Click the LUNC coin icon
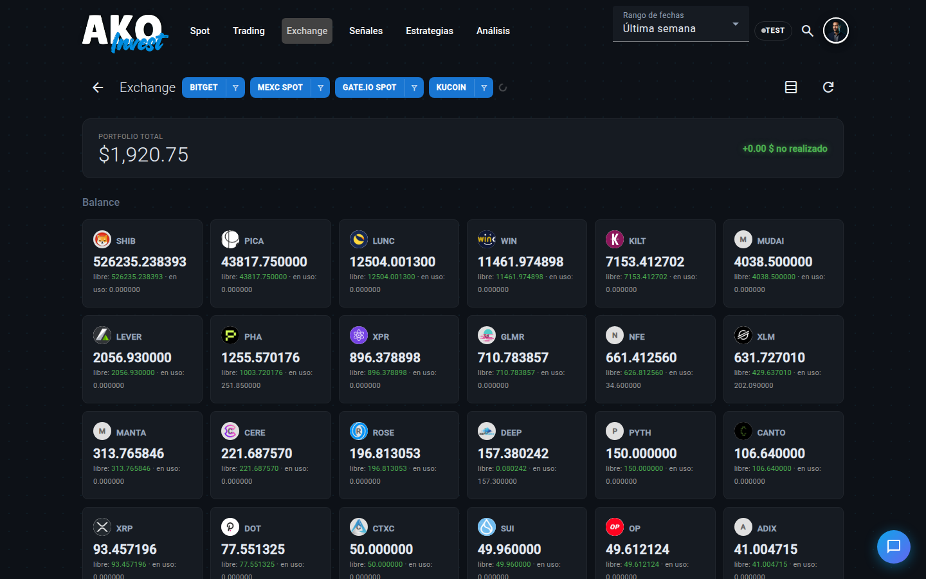Image resolution: width=926 pixels, height=579 pixels. [359, 239]
